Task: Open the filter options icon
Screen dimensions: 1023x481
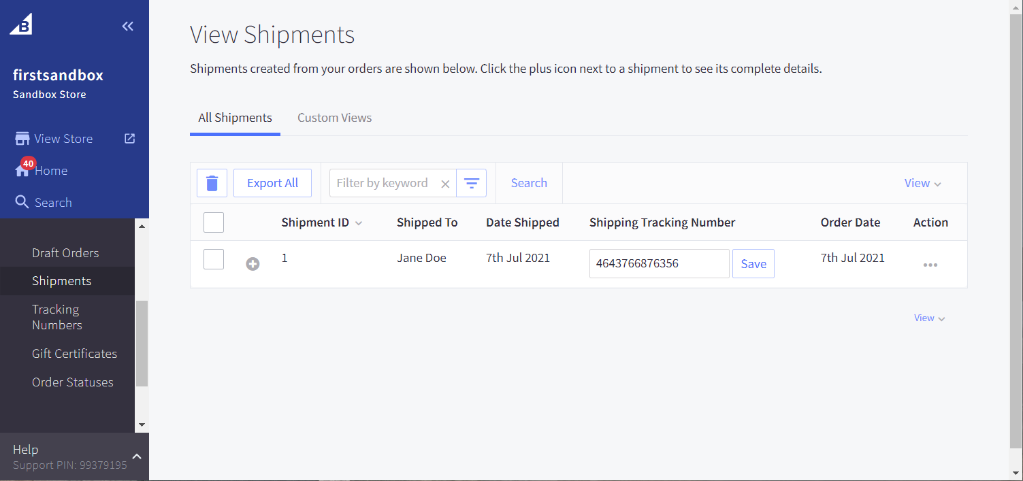Action: (x=471, y=183)
